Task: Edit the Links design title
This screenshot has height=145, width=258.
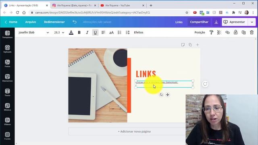Action: pyautogui.click(x=179, y=22)
